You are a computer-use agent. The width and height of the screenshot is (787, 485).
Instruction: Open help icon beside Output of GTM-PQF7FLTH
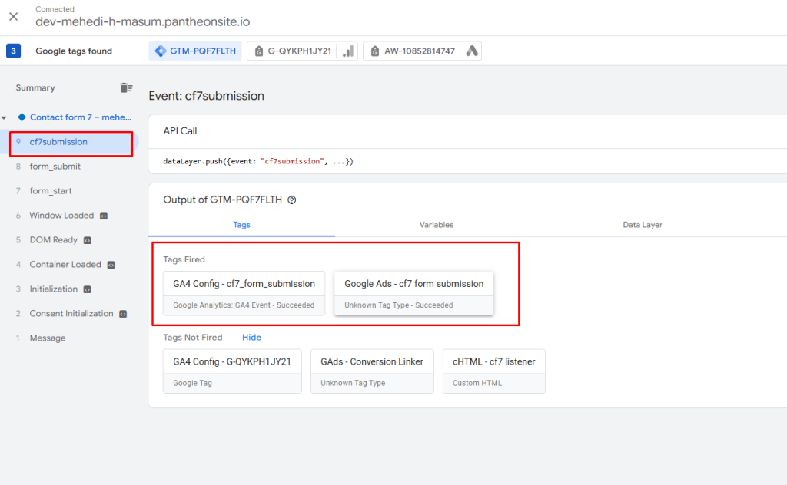point(291,200)
